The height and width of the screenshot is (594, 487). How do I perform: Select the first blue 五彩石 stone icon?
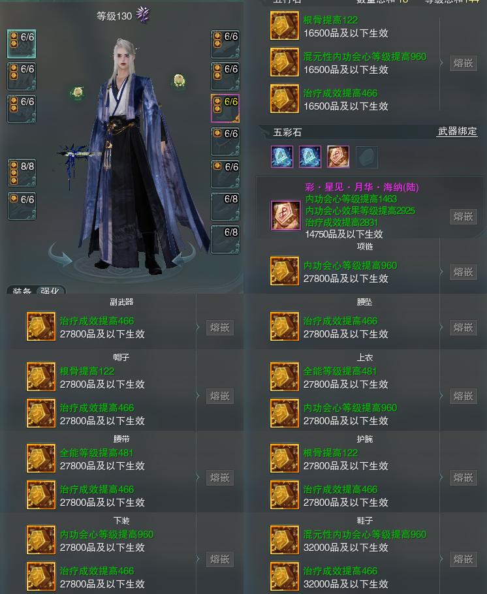(282, 157)
